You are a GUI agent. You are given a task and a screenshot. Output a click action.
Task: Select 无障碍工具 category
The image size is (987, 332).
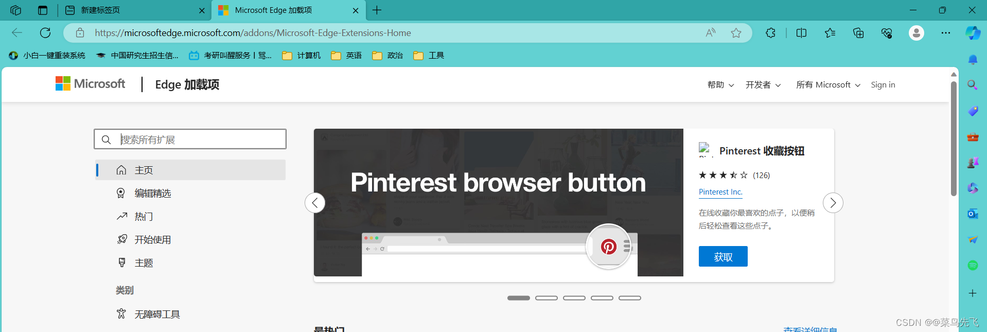[191, 314]
